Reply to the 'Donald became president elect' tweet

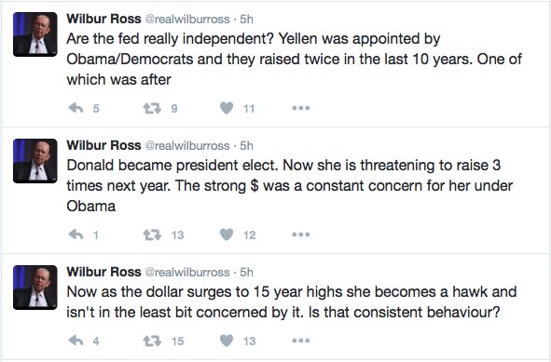click(76, 235)
